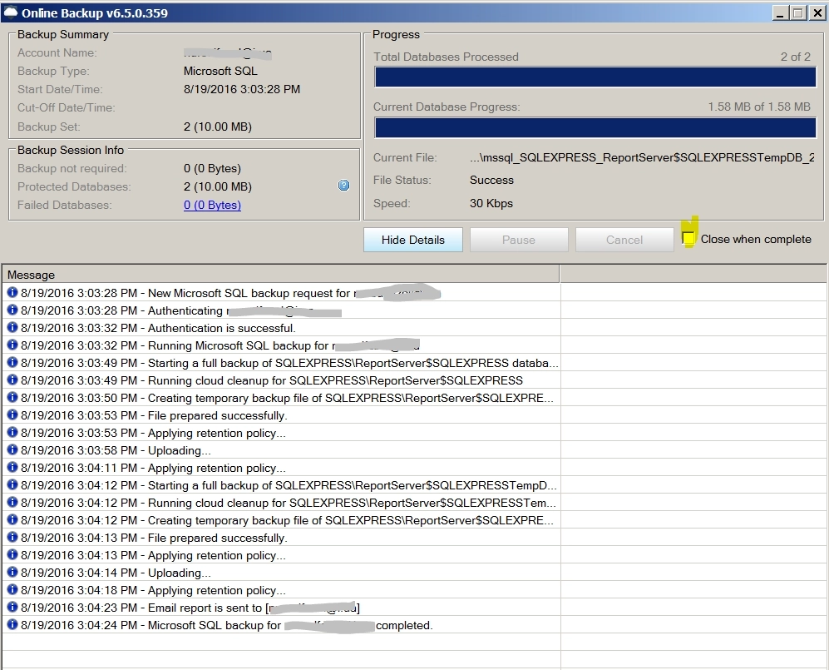Click info icon of 3:03:28 Authenticating row
829x670 pixels.
tap(12, 310)
